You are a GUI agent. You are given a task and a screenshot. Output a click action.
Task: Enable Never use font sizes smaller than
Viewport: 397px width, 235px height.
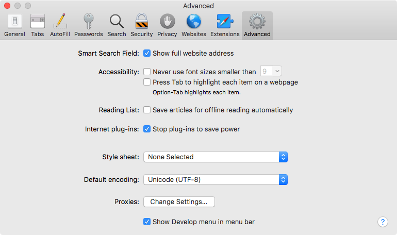pyautogui.click(x=147, y=72)
